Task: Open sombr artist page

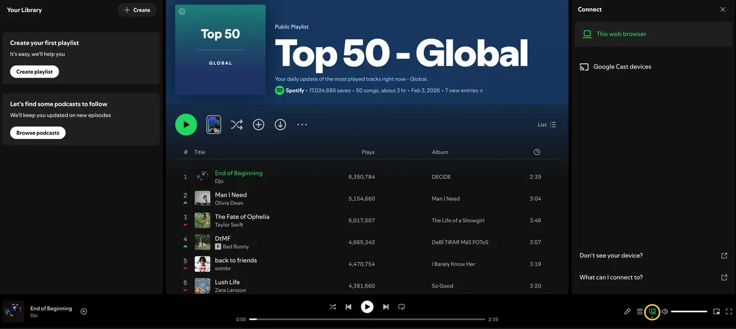Action: tap(223, 269)
